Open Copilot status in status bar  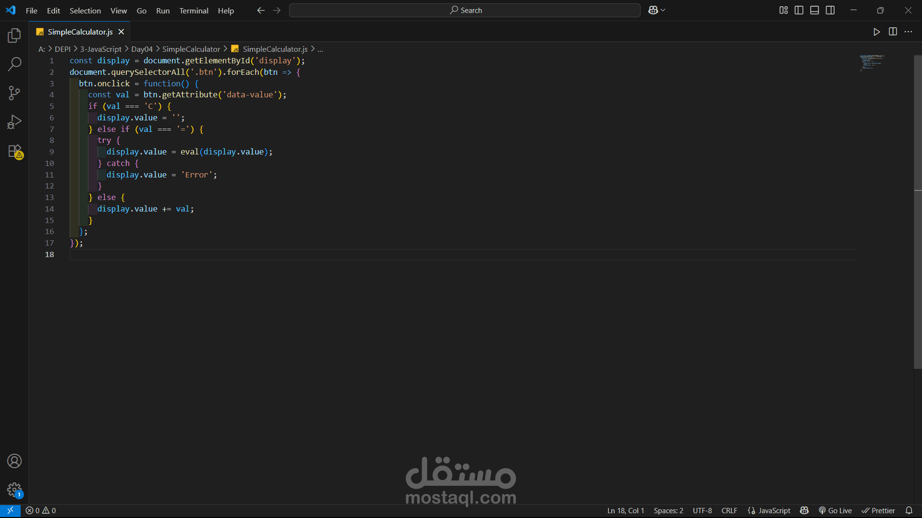point(804,511)
